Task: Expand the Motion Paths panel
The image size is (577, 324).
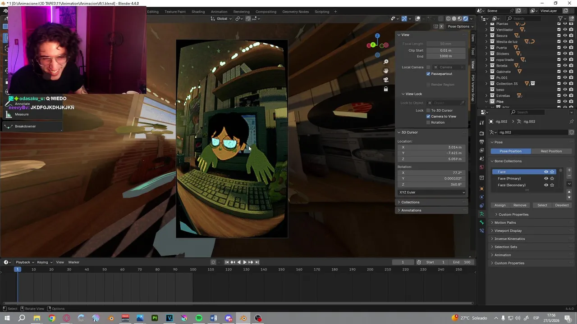Action: pyautogui.click(x=505, y=222)
